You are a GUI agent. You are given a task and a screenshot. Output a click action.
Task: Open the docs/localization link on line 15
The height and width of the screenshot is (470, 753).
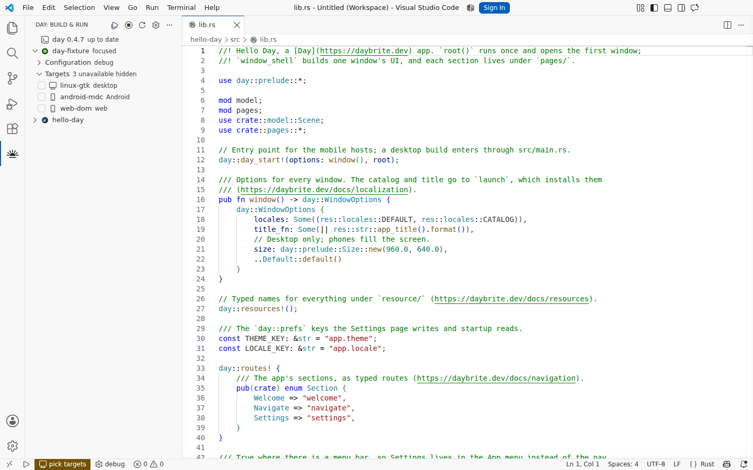point(324,190)
